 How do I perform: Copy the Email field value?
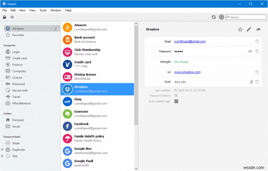(x=257, y=41)
